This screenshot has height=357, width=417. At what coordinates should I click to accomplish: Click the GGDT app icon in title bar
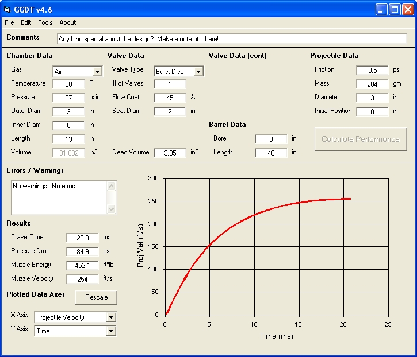pos(7,9)
